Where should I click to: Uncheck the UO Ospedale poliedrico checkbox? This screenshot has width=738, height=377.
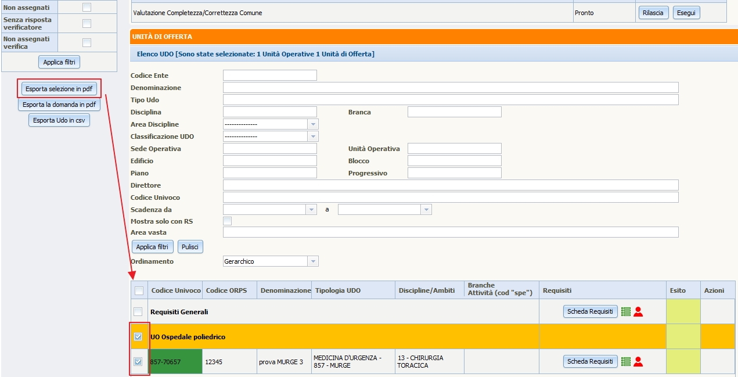point(138,337)
